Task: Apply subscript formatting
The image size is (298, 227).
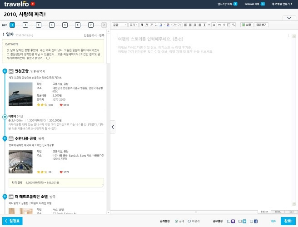Action: click(179, 25)
